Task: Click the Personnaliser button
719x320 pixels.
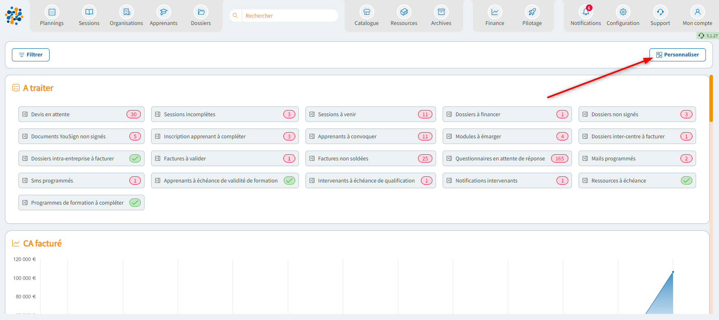Action: 677,55
